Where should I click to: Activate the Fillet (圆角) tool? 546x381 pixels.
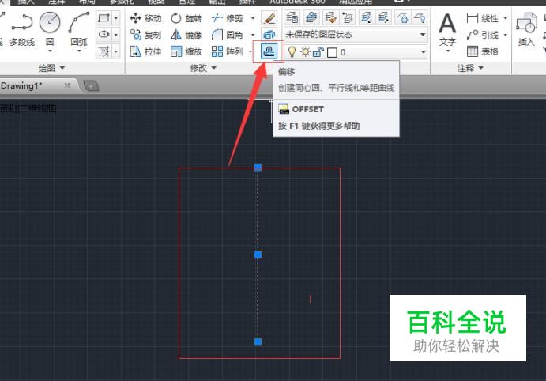228,35
